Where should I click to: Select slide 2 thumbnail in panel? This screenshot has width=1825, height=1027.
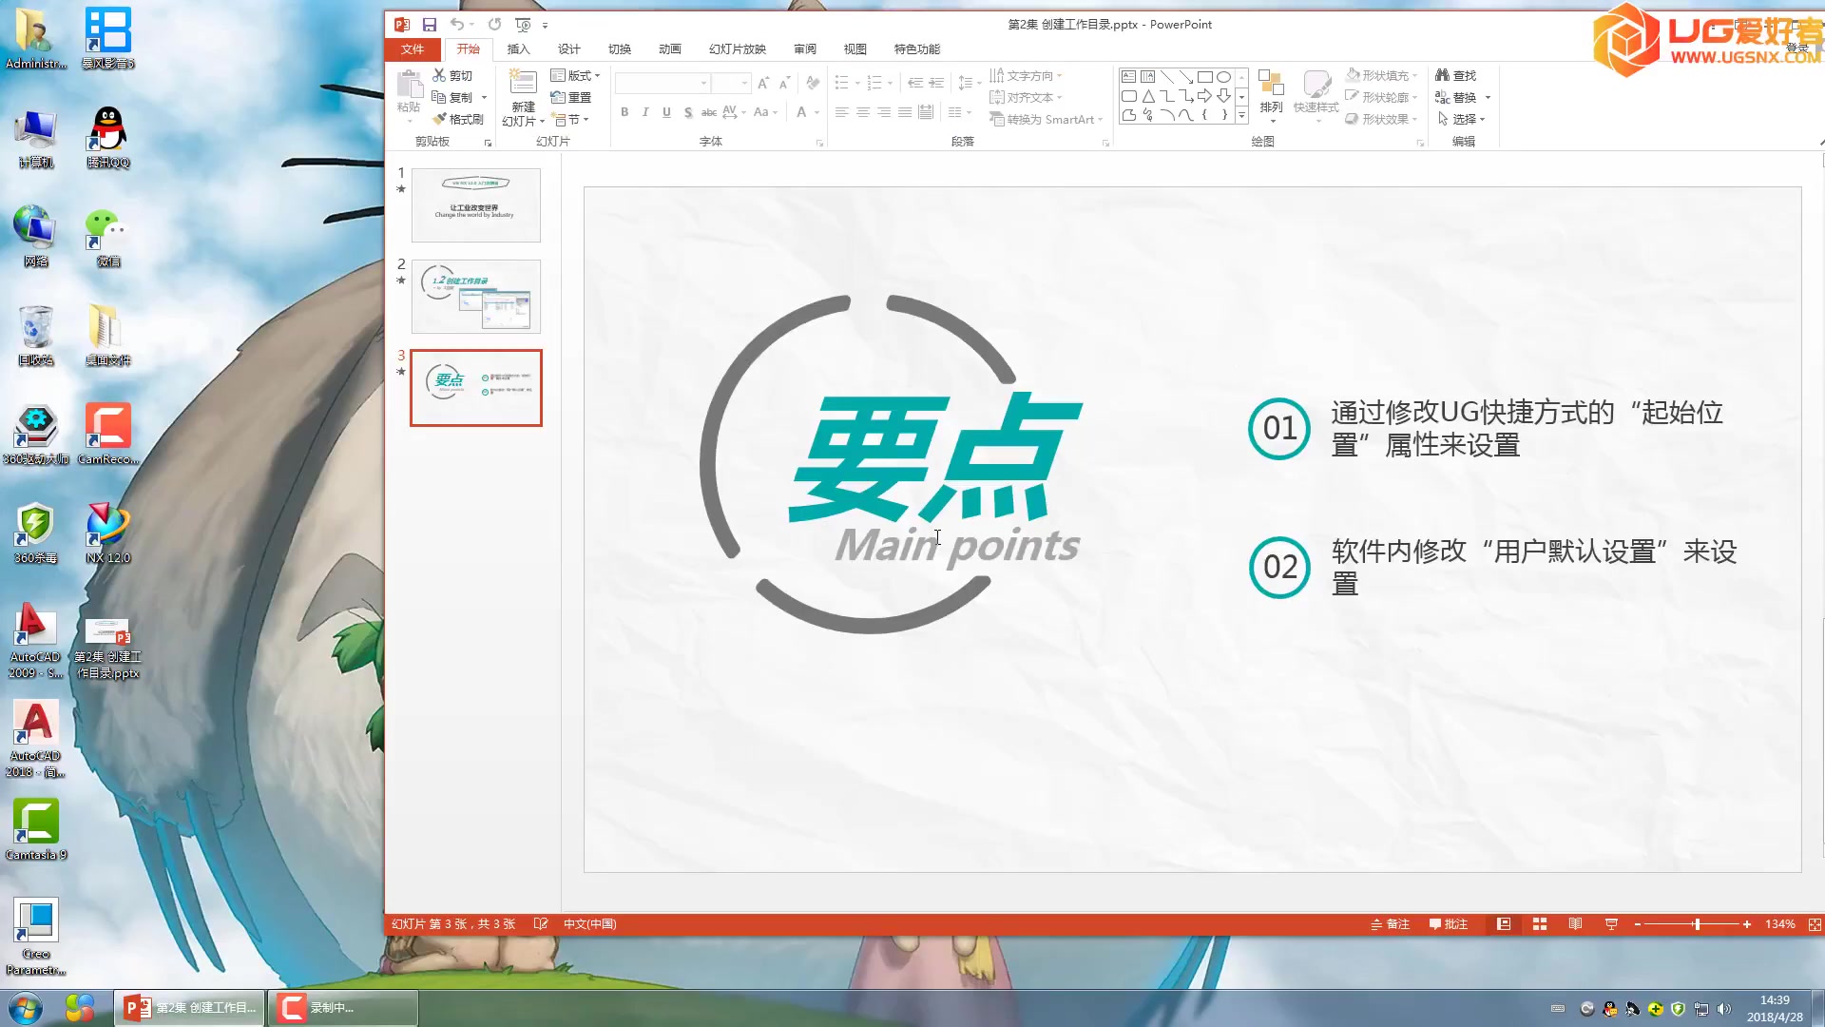[476, 297]
